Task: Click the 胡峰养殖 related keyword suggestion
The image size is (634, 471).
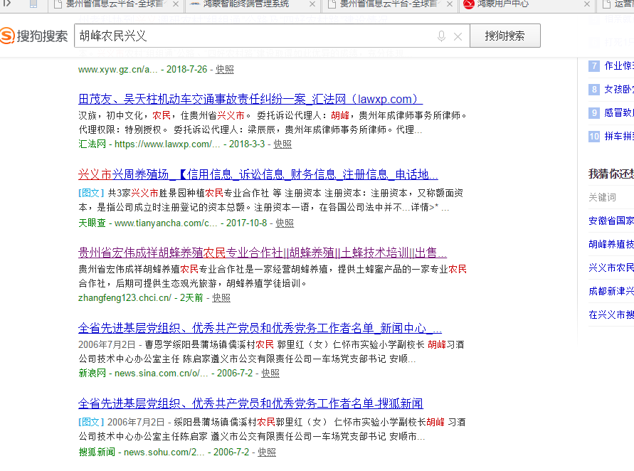Action: tap(611, 244)
